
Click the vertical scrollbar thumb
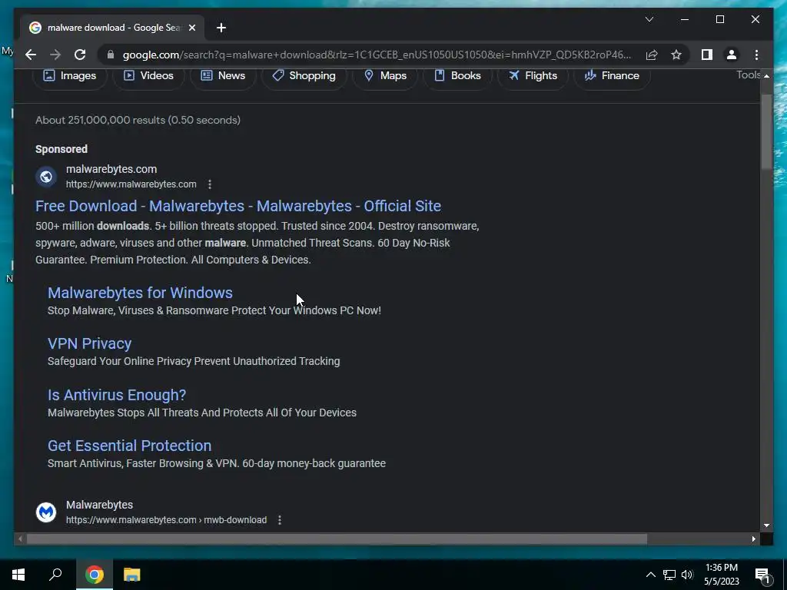click(766, 132)
